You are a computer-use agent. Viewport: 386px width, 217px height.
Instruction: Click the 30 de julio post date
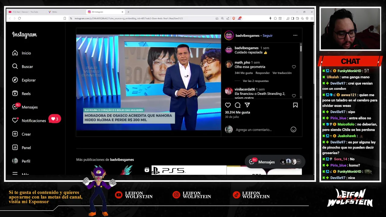pyautogui.click(x=232, y=117)
